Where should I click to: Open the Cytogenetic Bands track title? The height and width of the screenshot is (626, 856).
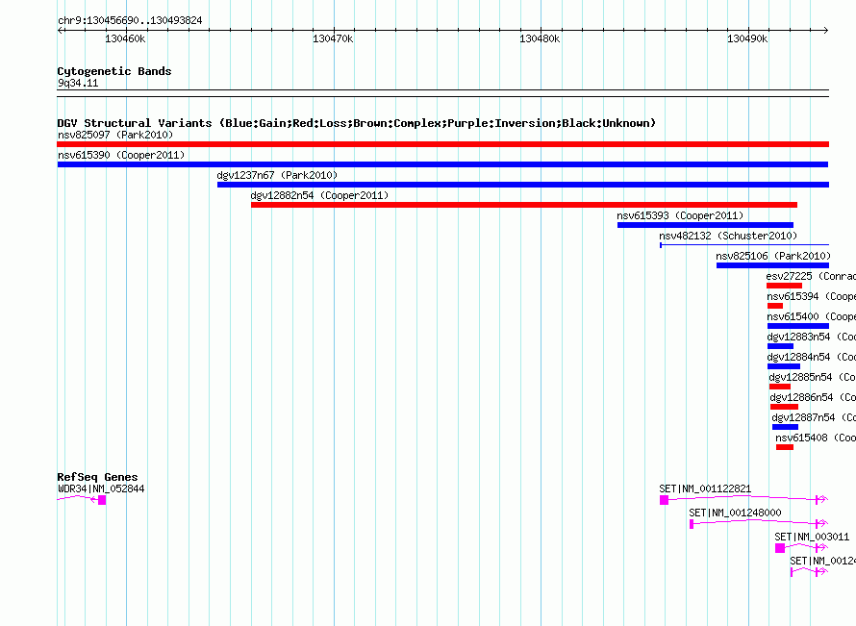[114, 71]
